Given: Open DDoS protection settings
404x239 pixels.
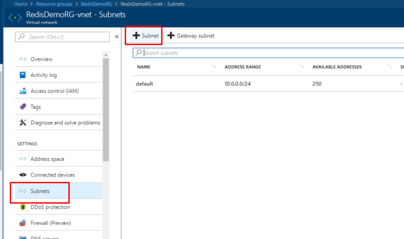Looking at the screenshot, I should click(x=58, y=207).
